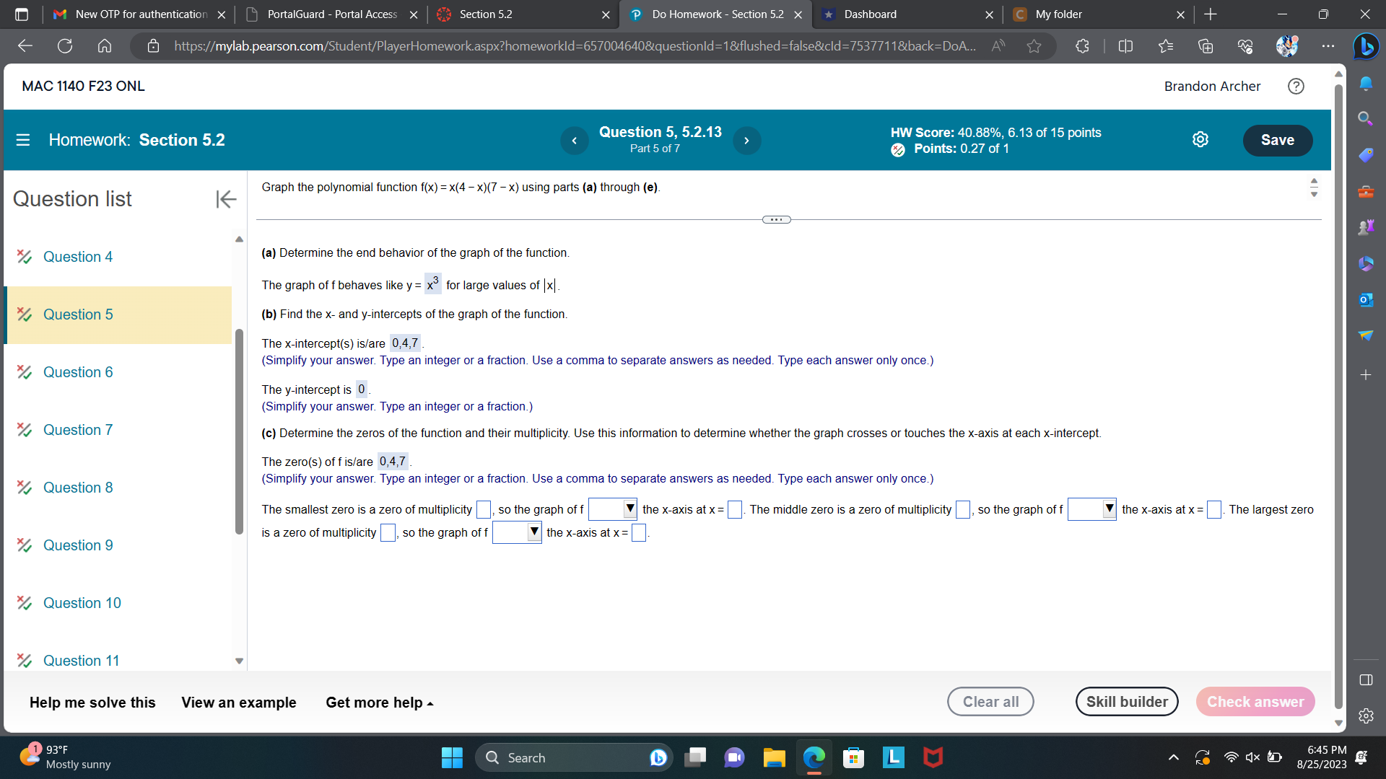Add this page to favorites
This screenshot has width=1386, height=779.
(x=1034, y=45)
